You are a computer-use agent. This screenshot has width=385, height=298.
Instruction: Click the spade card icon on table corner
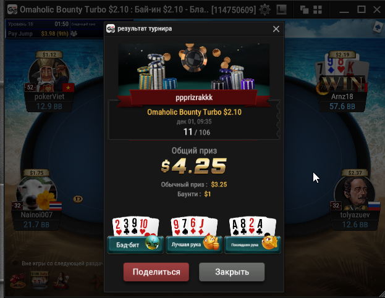(x=377, y=27)
